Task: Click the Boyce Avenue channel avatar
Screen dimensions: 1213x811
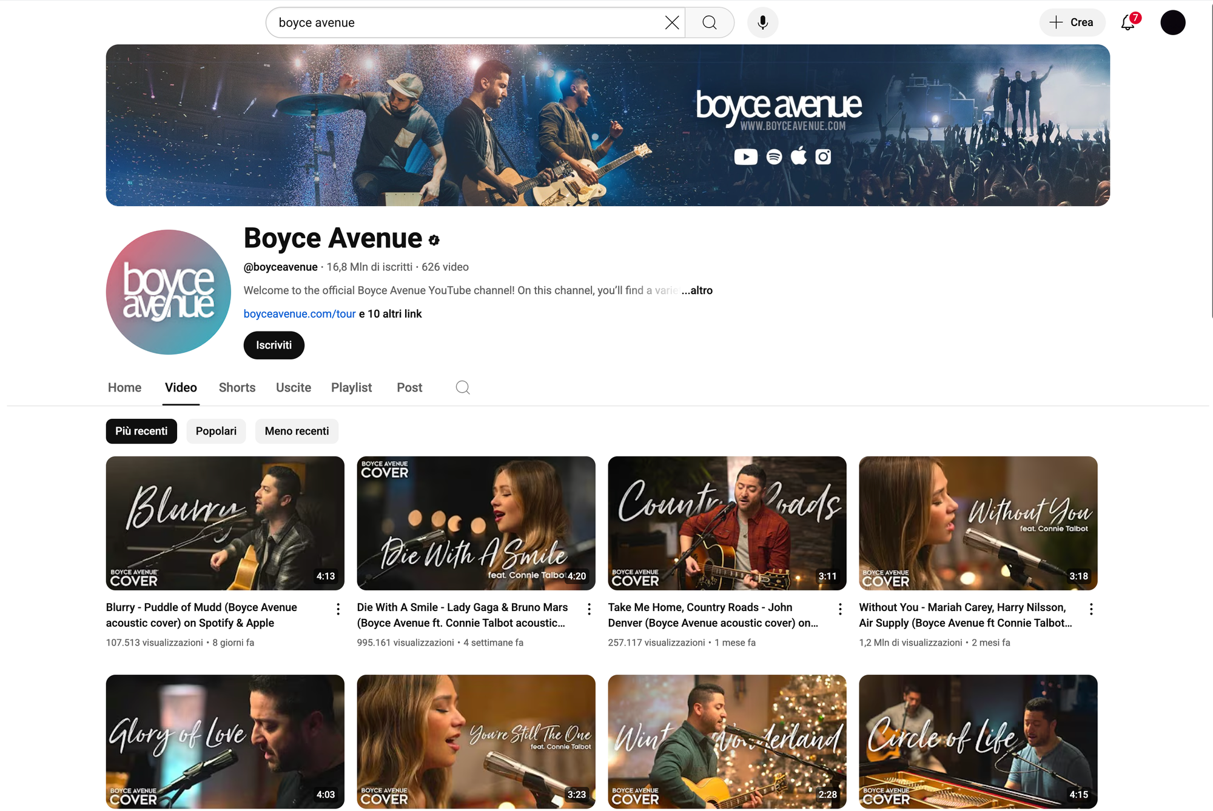Action: [169, 292]
